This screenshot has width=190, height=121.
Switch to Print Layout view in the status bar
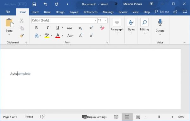(x=127, y=117)
